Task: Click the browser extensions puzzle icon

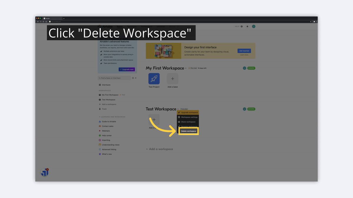Action: click(x=314, y=21)
